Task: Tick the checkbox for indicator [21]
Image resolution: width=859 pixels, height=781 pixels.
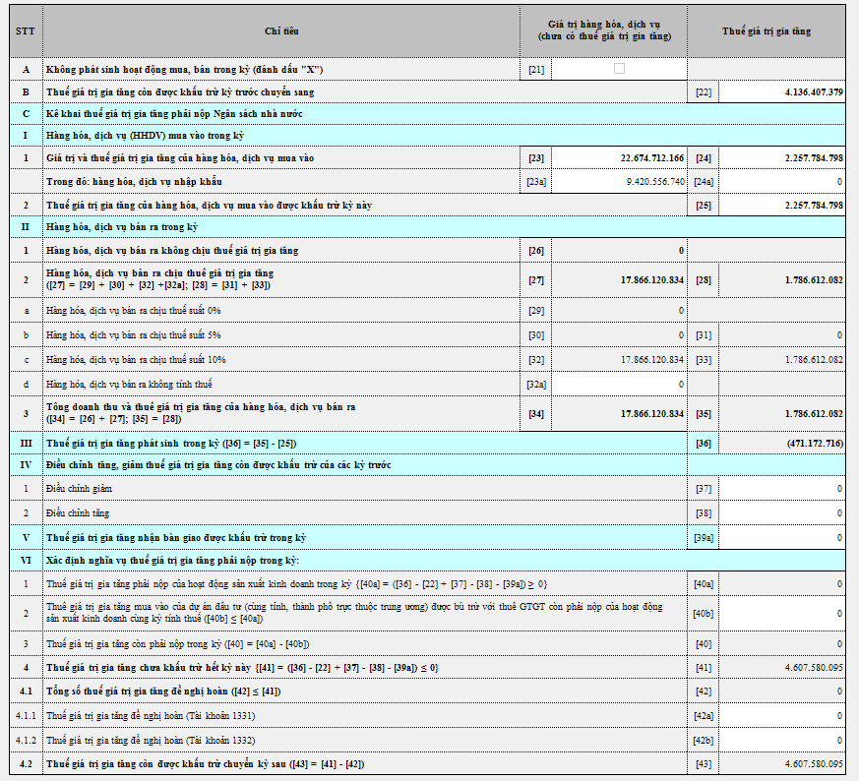Action: click(x=619, y=69)
